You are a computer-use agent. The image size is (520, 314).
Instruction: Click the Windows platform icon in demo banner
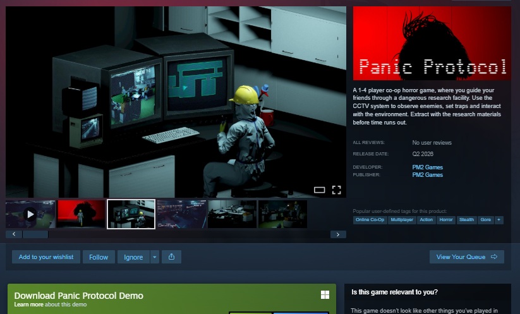[x=325, y=295]
